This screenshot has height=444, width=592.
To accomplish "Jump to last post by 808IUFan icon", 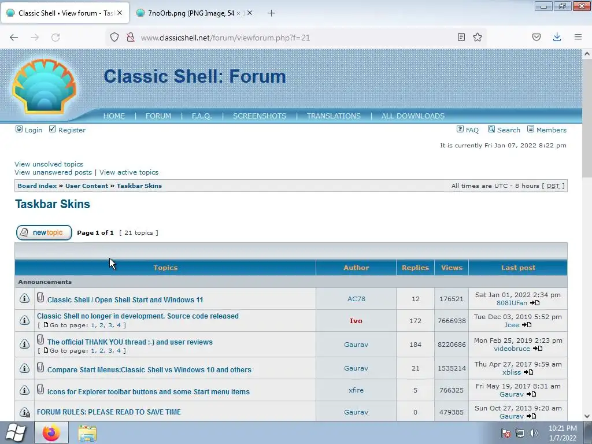I will click(535, 303).
